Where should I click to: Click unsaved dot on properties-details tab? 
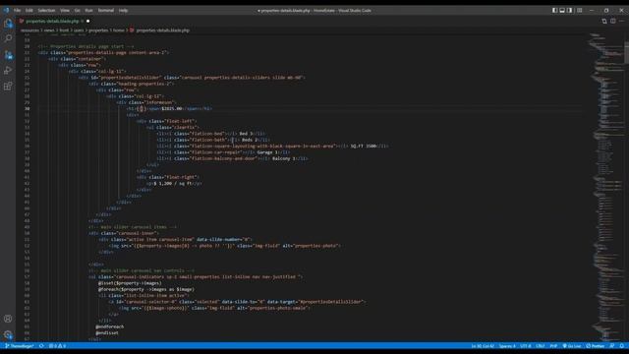[x=87, y=21]
